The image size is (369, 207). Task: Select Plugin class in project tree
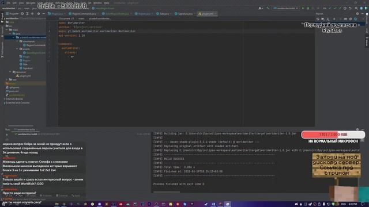(x=25, y=57)
